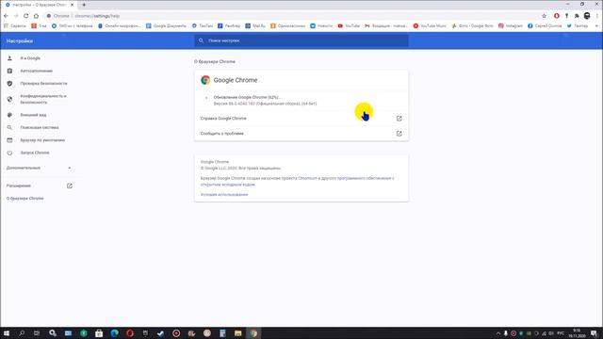The height and width of the screenshot is (339, 603).
Task: Open the YouTube Music bookmark
Action: pyautogui.click(x=430, y=25)
